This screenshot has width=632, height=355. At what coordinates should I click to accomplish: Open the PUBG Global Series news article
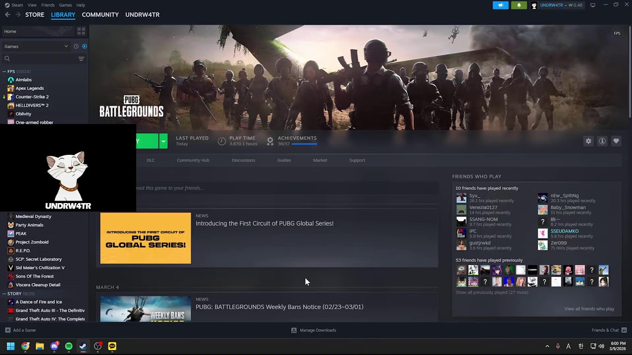point(265,223)
